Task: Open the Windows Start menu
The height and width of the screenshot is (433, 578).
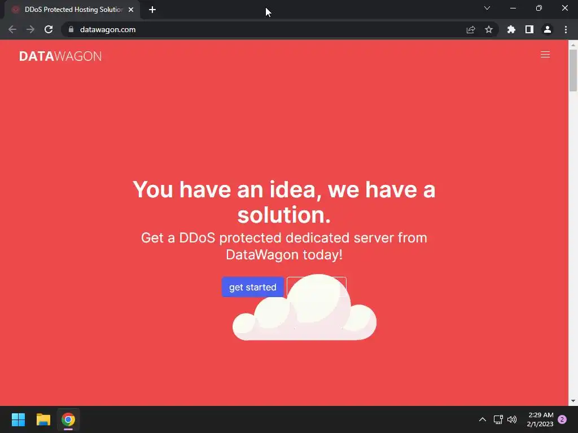Action: [18, 419]
